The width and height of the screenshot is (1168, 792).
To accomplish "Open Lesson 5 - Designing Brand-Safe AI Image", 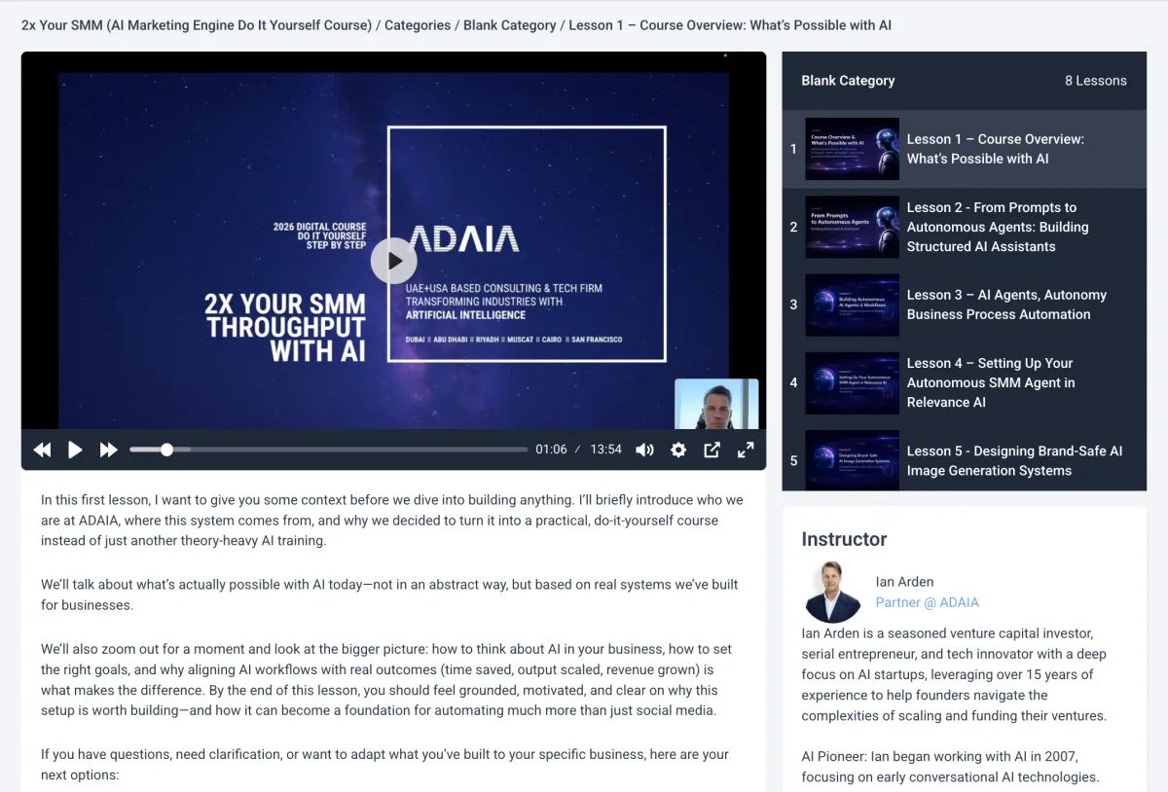I will tap(965, 455).
